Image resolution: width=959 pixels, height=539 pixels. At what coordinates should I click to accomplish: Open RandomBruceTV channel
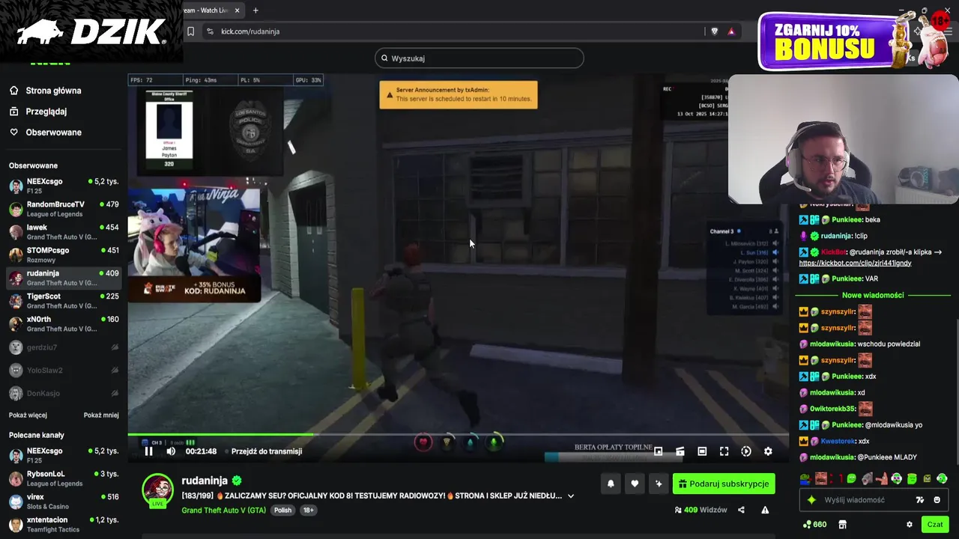point(64,209)
